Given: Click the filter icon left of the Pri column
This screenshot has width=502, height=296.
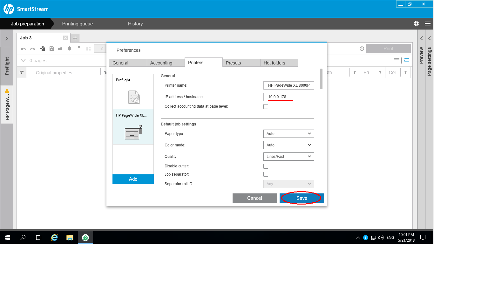Looking at the screenshot, I should [x=355, y=72].
